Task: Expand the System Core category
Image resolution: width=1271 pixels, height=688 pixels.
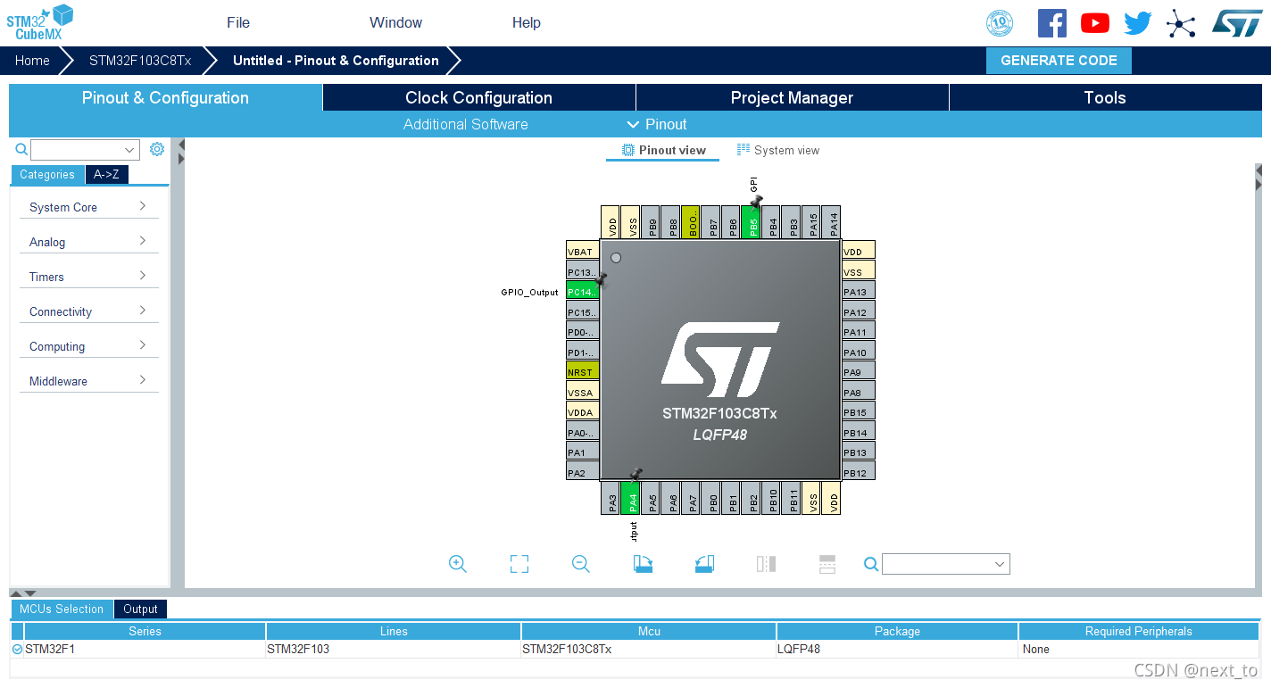Action: pyautogui.click(x=89, y=207)
